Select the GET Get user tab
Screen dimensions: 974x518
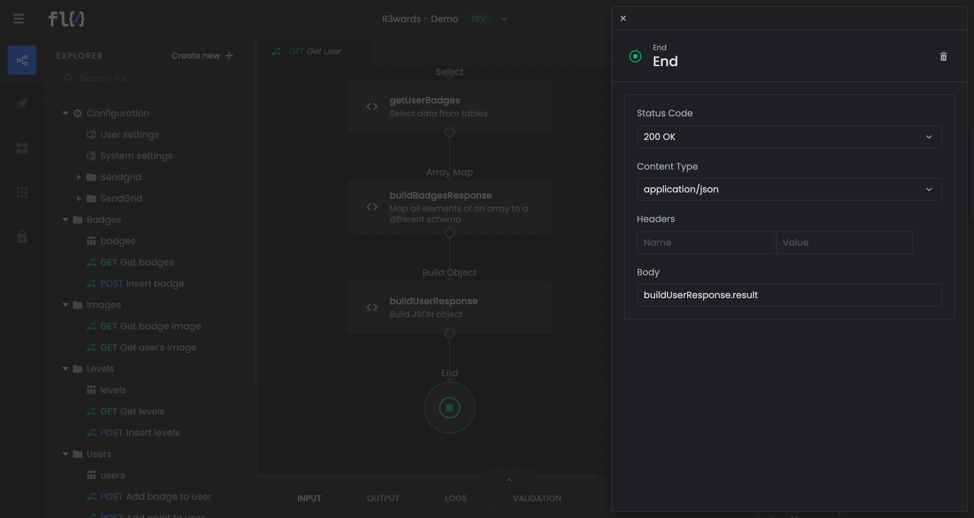coord(315,51)
